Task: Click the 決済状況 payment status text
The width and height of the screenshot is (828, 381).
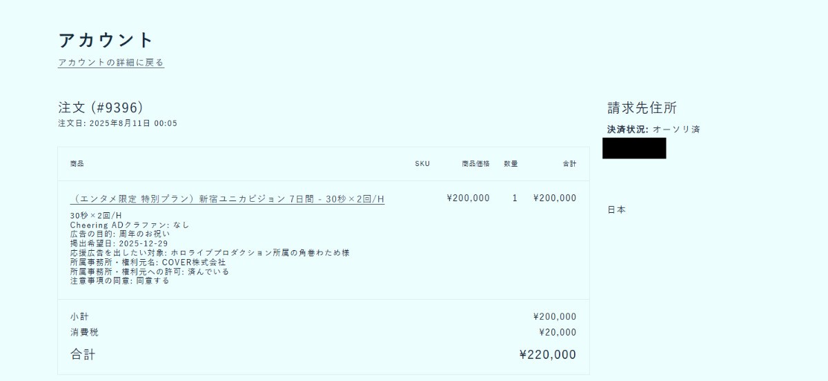Action: point(653,130)
